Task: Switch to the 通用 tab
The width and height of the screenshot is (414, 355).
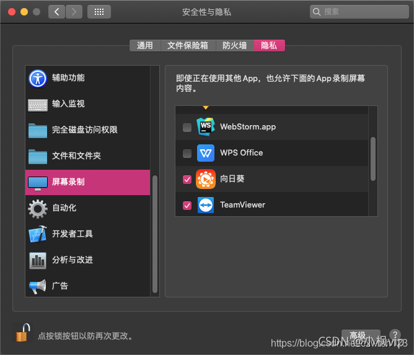Action: pos(145,45)
